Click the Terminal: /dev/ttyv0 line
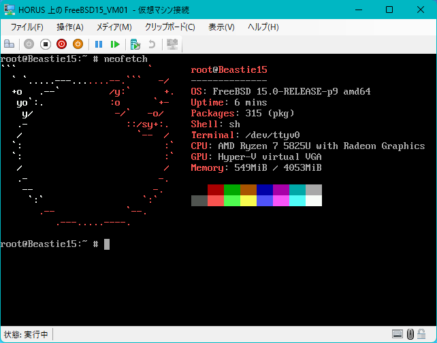 tap(245, 135)
